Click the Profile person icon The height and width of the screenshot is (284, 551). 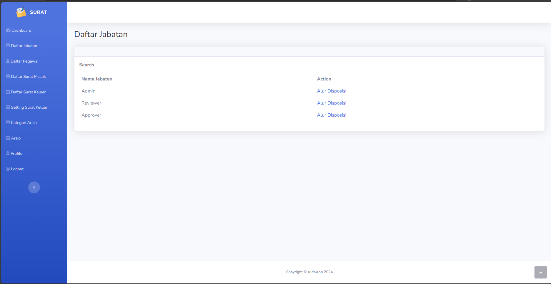coord(8,153)
